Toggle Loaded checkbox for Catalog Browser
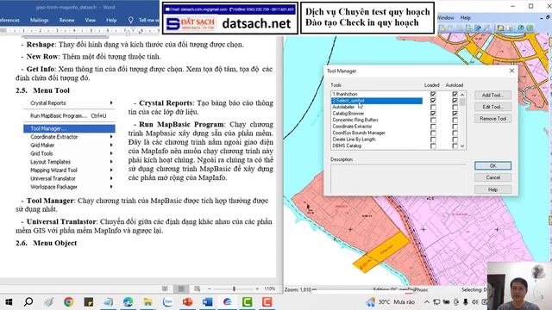This screenshot has width=552, height=310. click(x=433, y=114)
